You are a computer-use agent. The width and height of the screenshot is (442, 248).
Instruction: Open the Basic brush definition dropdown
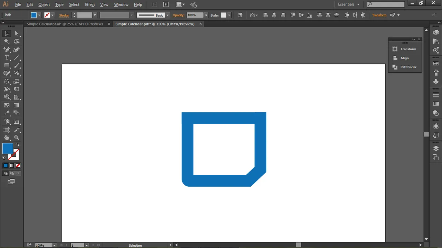pyautogui.click(x=167, y=15)
